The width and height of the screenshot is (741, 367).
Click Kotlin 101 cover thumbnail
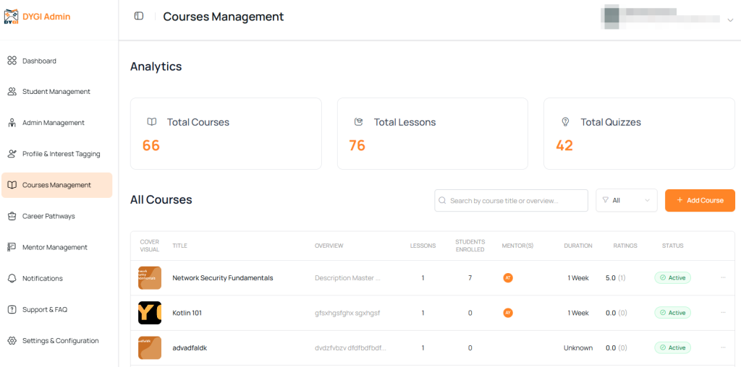150,313
